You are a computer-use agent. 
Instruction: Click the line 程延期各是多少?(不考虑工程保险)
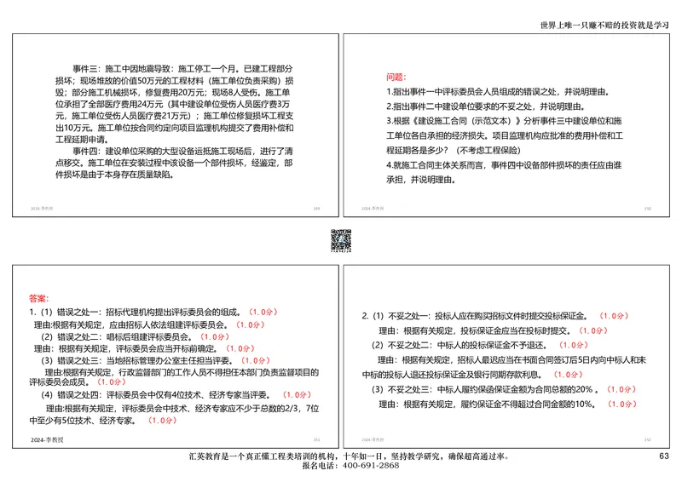pos(454,151)
